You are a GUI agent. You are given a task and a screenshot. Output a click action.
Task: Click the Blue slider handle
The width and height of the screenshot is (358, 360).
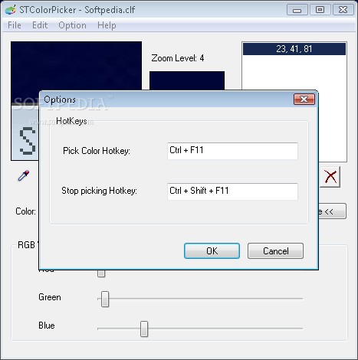point(144,329)
